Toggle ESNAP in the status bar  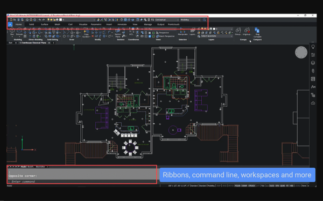[x=244, y=185]
